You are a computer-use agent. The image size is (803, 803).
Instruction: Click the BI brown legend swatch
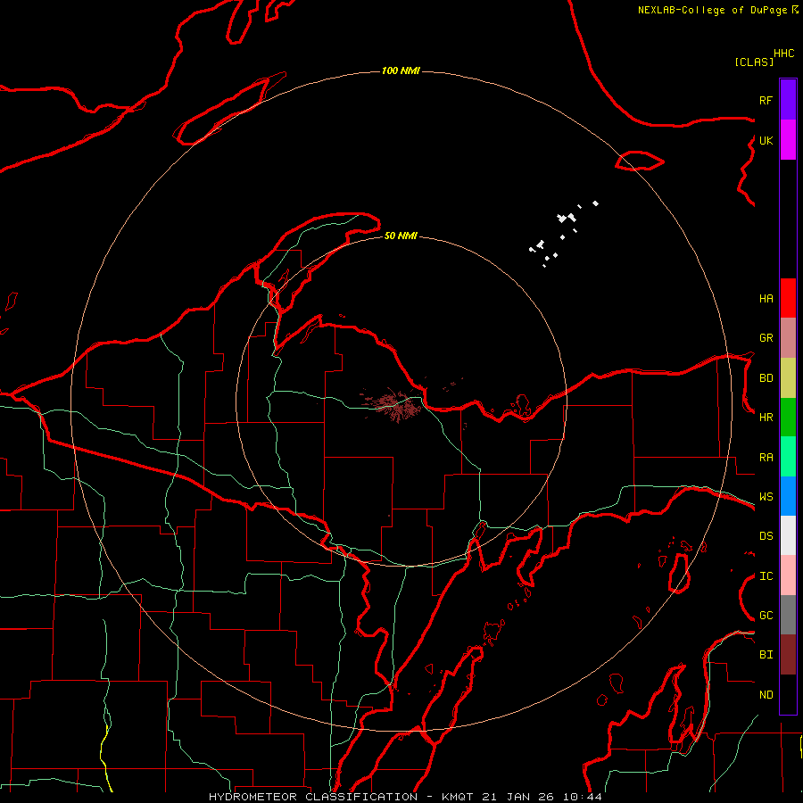point(788,655)
